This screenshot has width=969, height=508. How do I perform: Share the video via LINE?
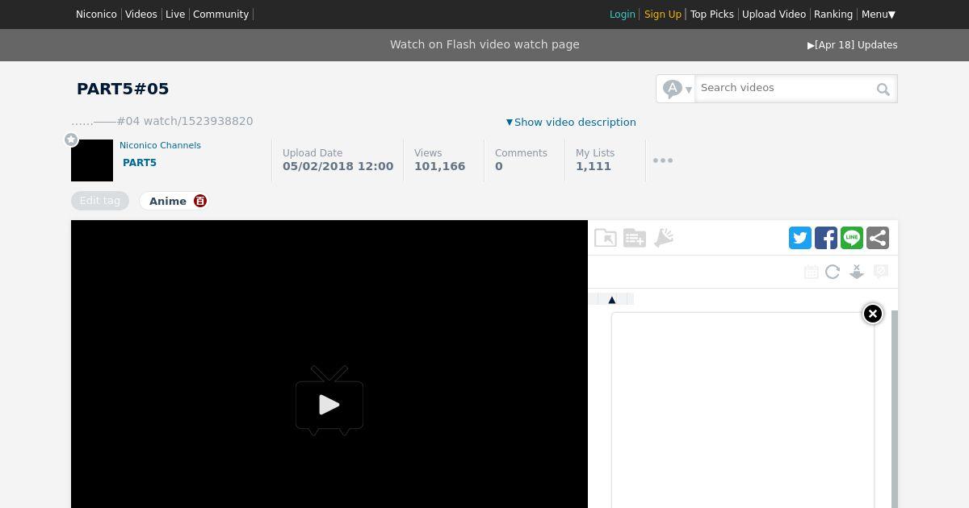click(852, 238)
